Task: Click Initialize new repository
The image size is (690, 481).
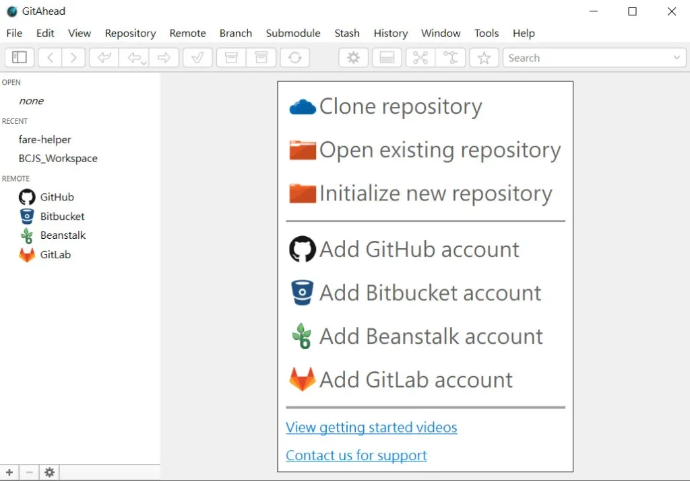Action: [x=420, y=194]
